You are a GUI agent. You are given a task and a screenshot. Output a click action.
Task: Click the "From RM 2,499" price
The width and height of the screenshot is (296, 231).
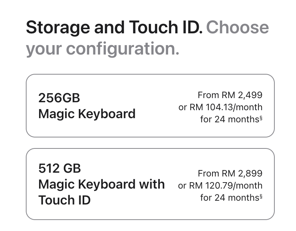click(230, 95)
